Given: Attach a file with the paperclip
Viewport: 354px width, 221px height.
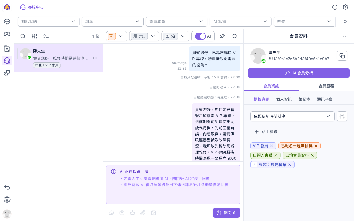Looking at the screenshot, I should click(143, 213).
